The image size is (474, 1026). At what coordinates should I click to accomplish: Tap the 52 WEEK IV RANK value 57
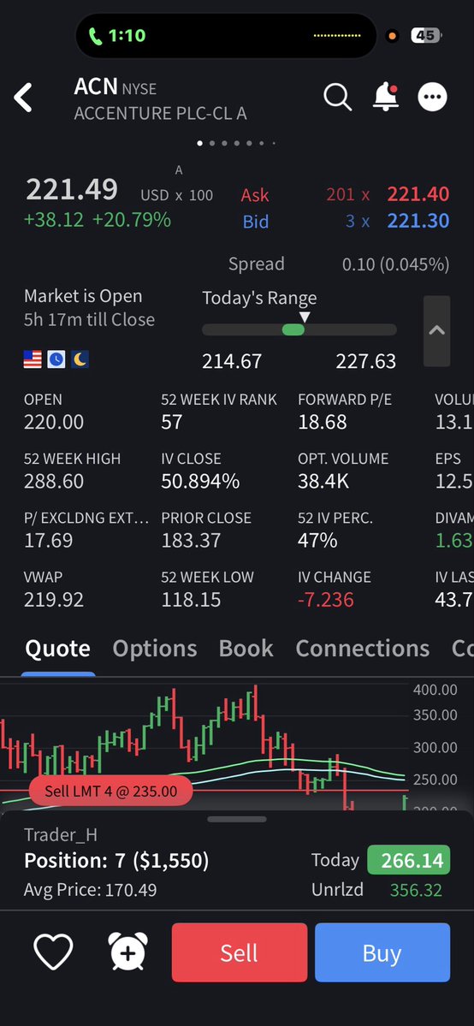pos(171,422)
